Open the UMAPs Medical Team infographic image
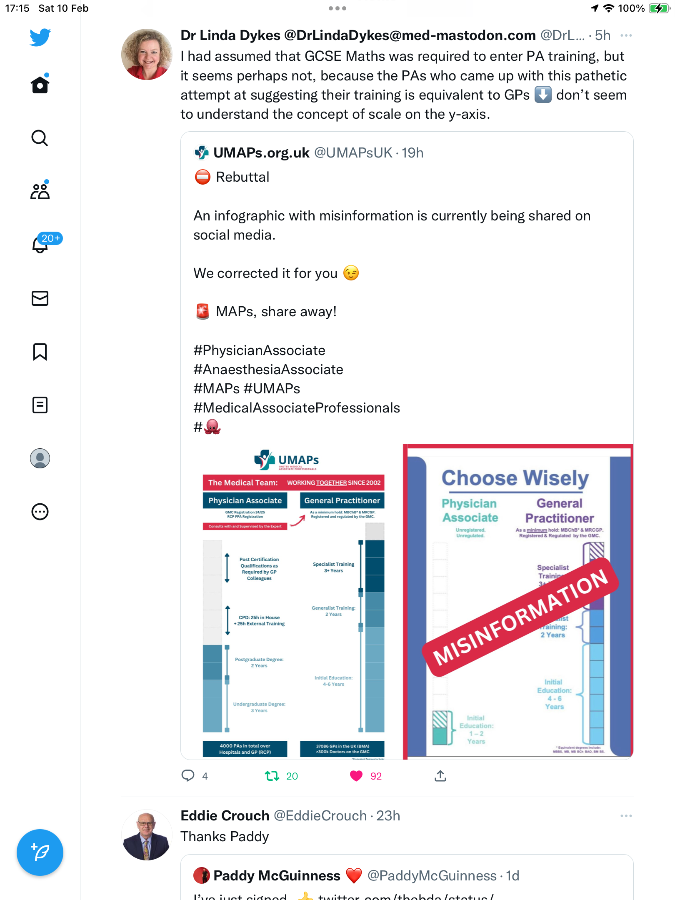The height and width of the screenshot is (900, 675). [x=292, y=602]
